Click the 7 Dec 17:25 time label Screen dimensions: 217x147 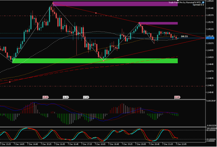pyautogui.click(x=87, y=144)
